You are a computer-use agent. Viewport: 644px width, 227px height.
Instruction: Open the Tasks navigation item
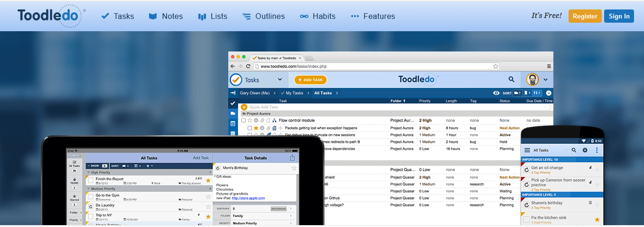[x=118, y=16]
